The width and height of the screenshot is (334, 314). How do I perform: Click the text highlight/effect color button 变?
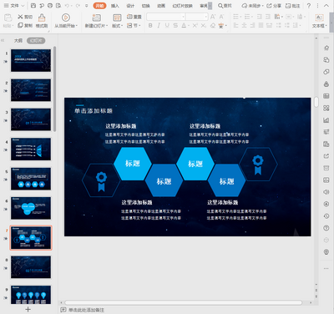[221, 26]
